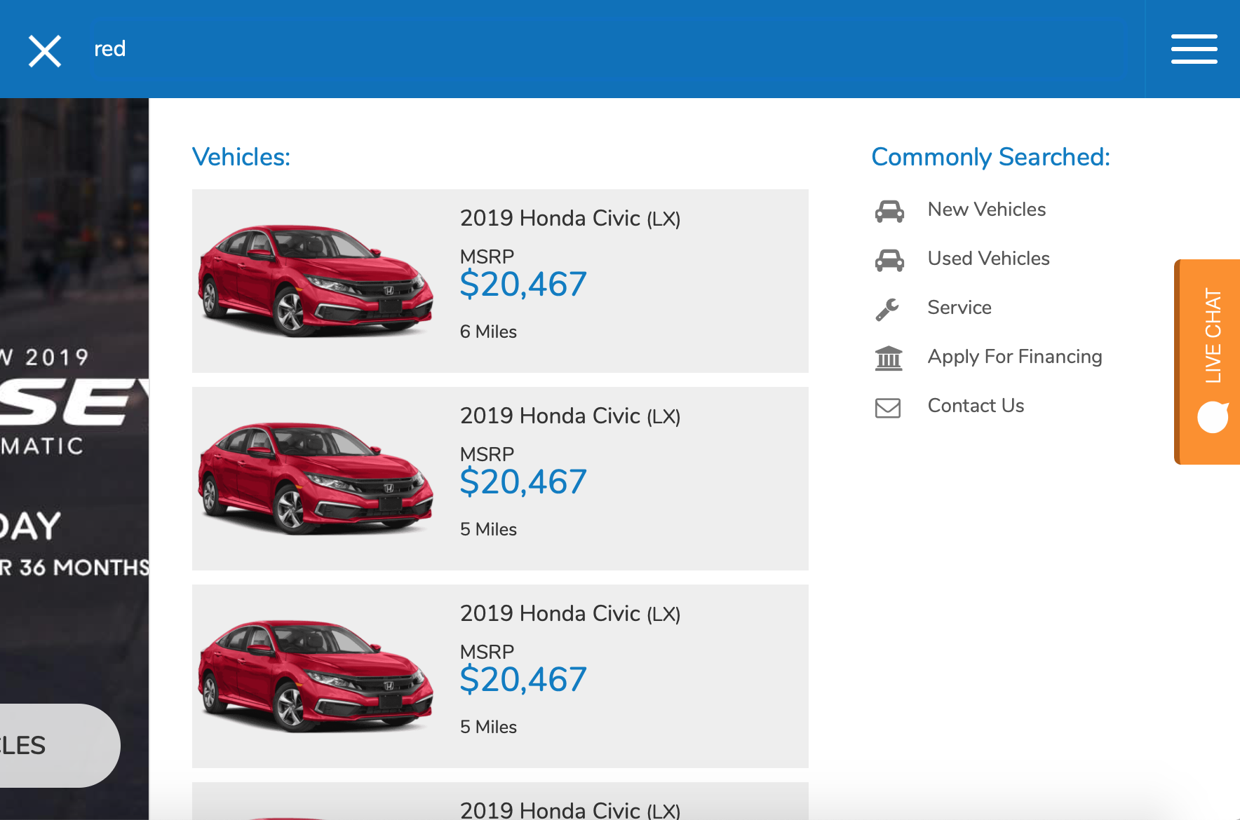Click the envelope icon for Contact Us
Viewport: 1240px width, 820px height.
pyautogui.click(x=888, y=407)
